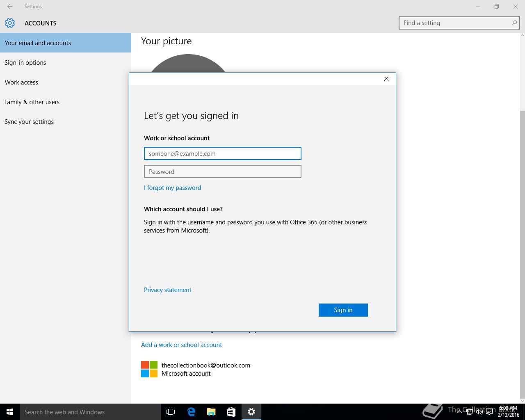Open the Store from taskbar
525x420 pixels.
tap(231, 412)
